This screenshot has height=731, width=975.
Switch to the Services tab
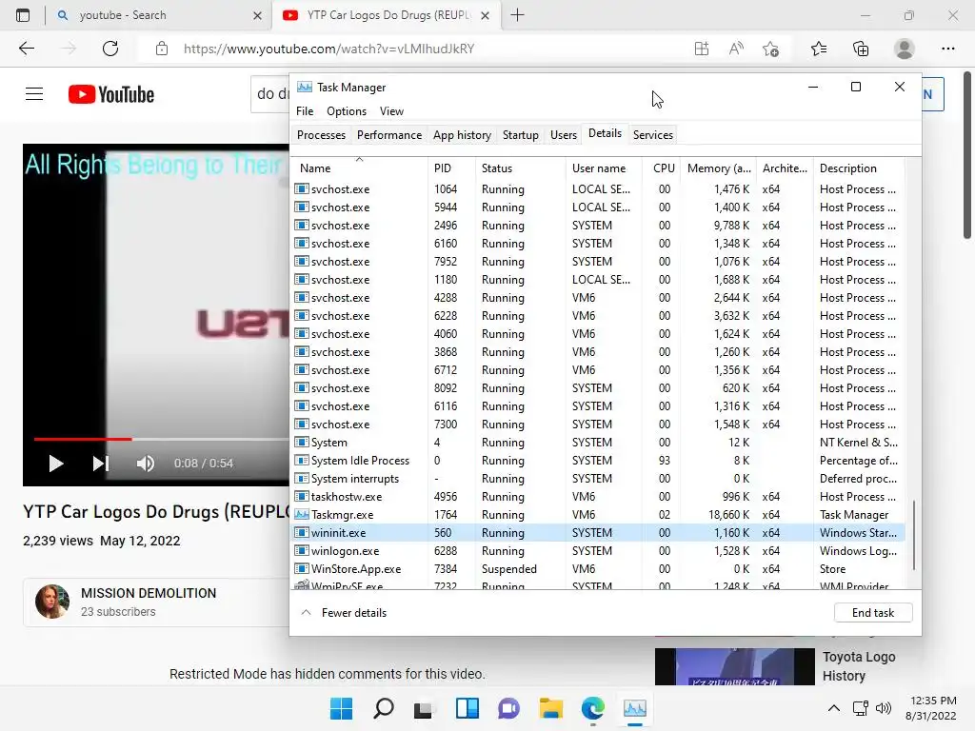tap(653, 135)
